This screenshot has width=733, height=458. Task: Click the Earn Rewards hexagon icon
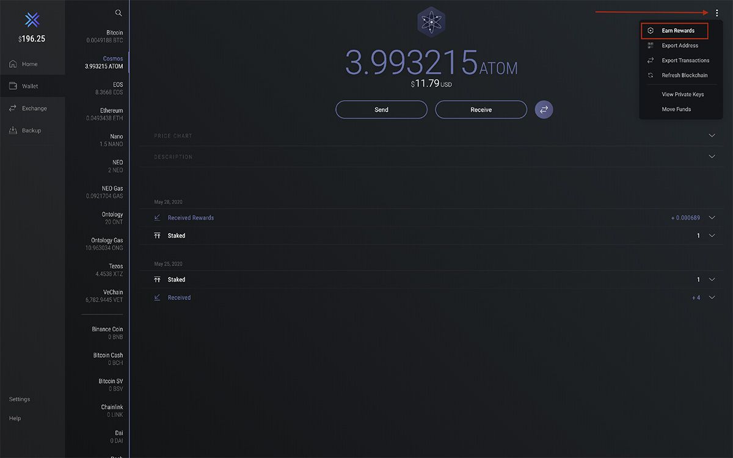coord(651,31)
